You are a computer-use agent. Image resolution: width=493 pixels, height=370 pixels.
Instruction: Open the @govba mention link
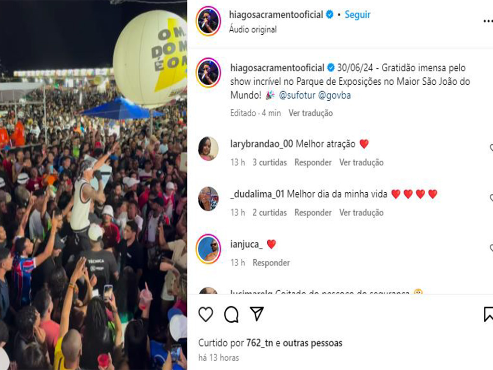point(335,95)
